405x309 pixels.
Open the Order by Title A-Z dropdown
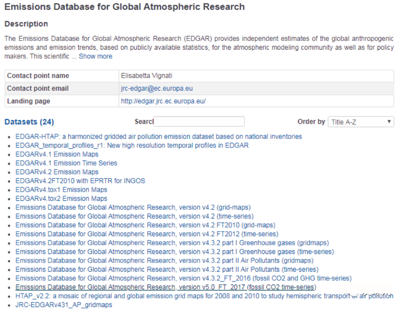(x=361, y=122)
